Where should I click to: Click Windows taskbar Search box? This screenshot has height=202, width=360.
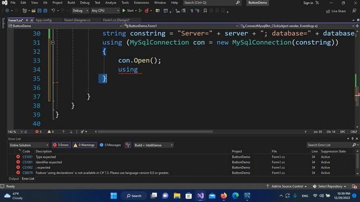click(x=134, y=196)
